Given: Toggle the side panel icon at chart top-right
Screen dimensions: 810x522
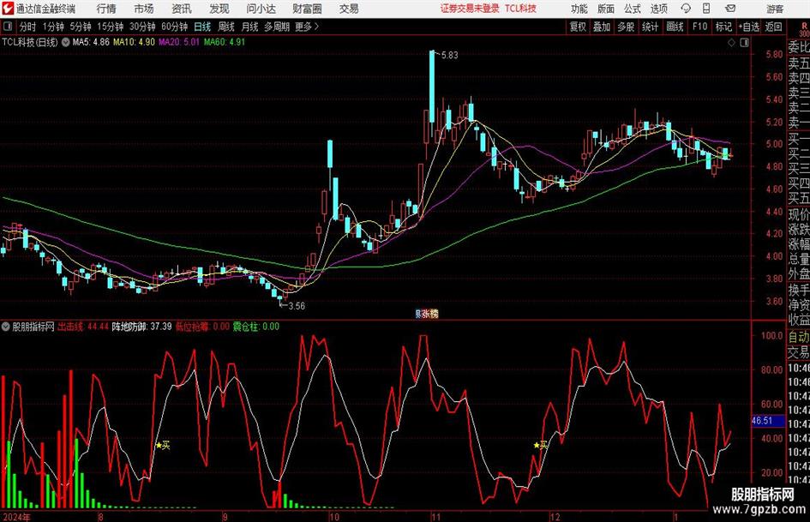Looking at the screenshot, I should 744,42.
